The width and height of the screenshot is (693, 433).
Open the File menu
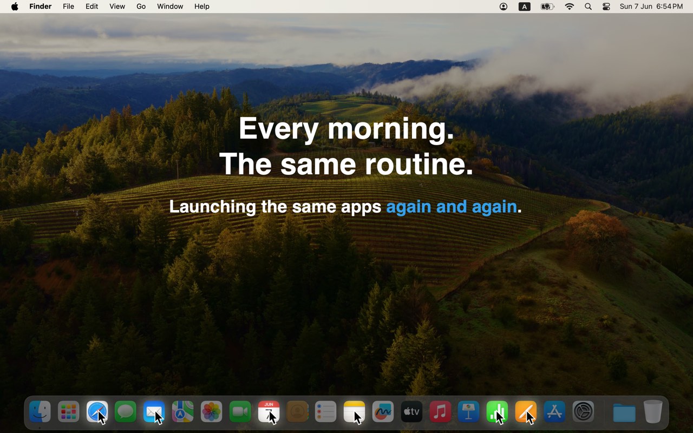(x=68, y=6)
